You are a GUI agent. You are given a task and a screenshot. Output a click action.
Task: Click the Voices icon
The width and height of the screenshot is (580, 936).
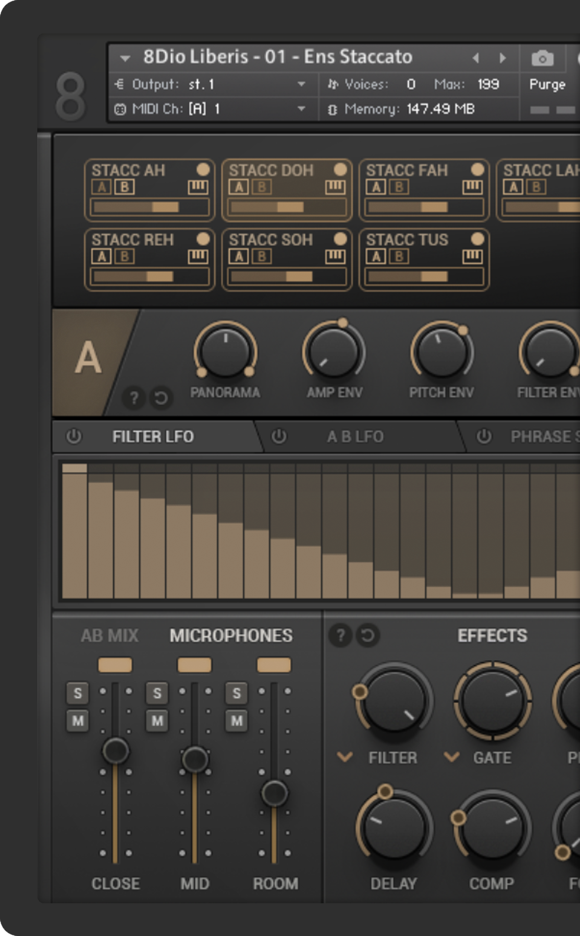click(x=333, y=84)
